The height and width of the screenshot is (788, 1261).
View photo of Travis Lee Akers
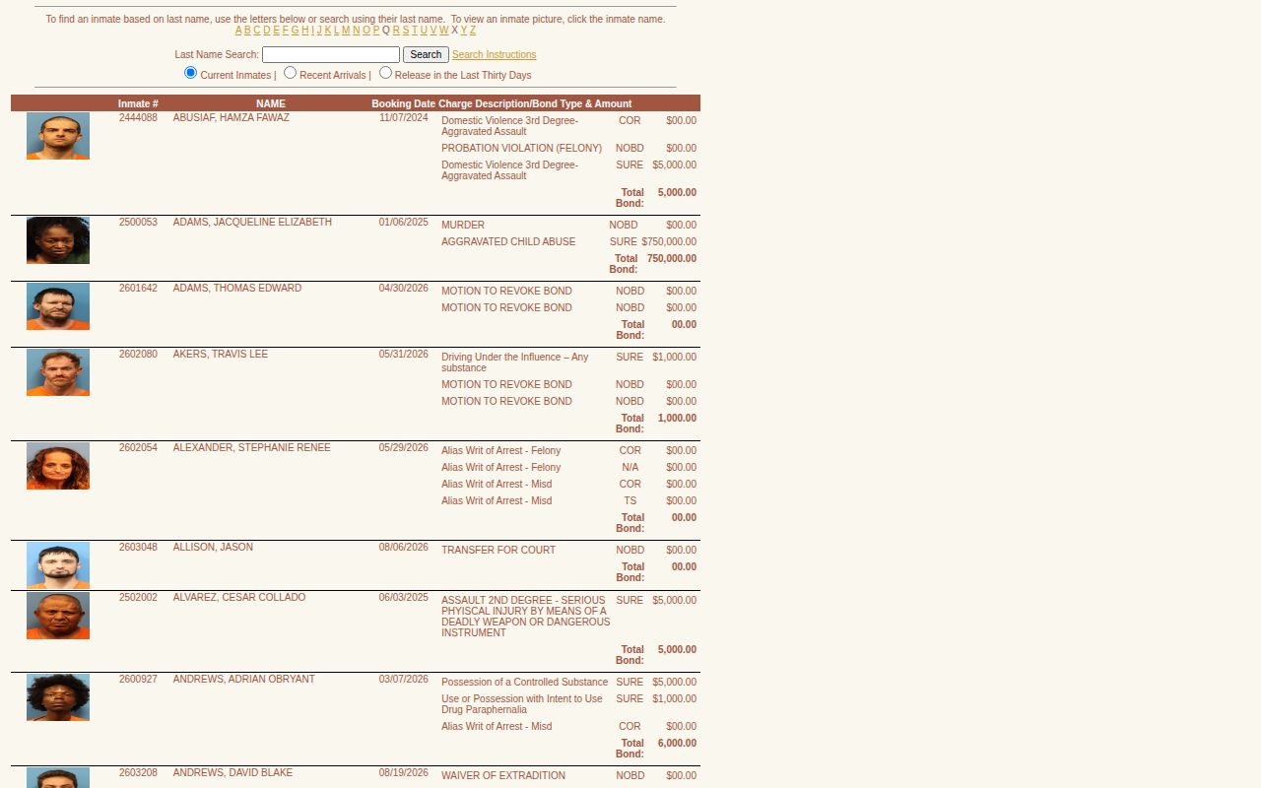point(58,372)
